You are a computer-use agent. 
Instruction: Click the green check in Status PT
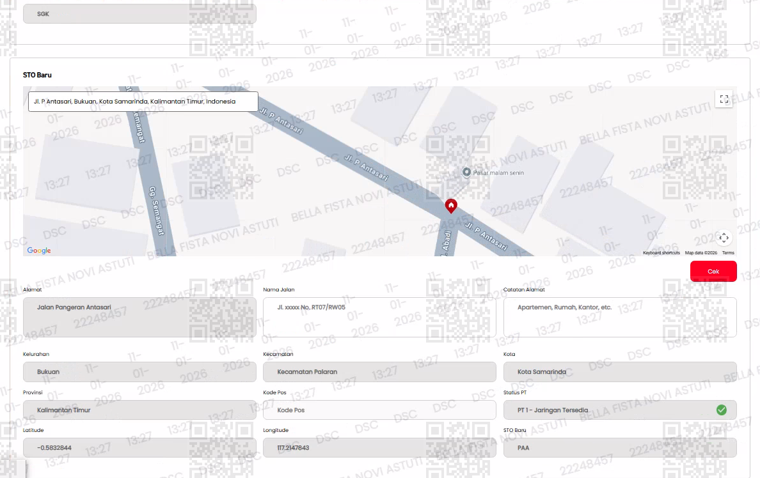[721, 410]
